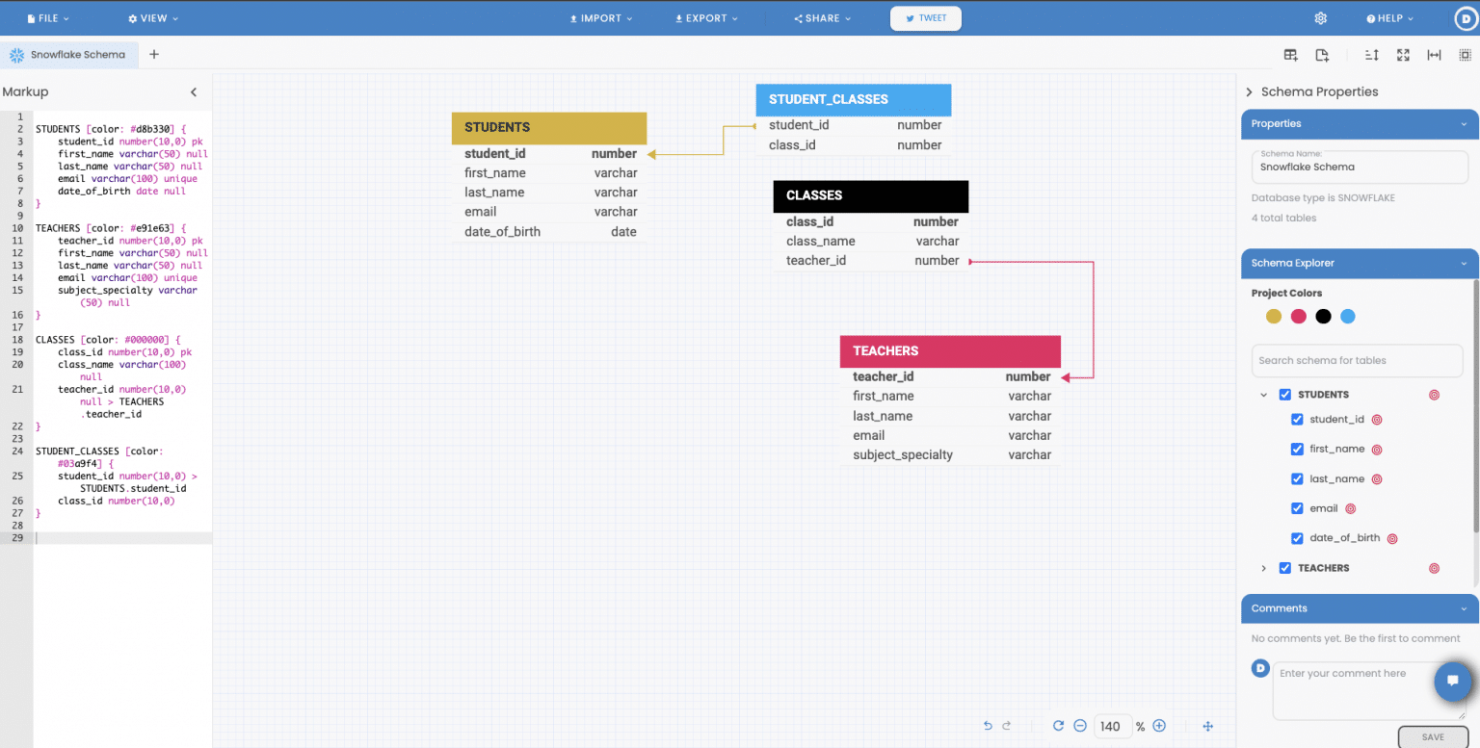Expand the TEACHERS tree node

(x=1263, y=568)
